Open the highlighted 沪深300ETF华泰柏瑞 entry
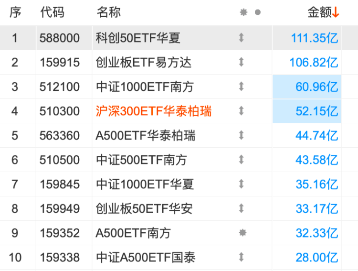 (154, 111)
